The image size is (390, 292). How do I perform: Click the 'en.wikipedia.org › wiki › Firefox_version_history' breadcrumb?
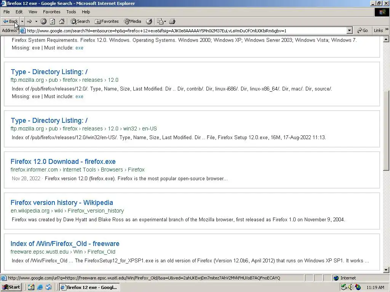coord(67,211)
